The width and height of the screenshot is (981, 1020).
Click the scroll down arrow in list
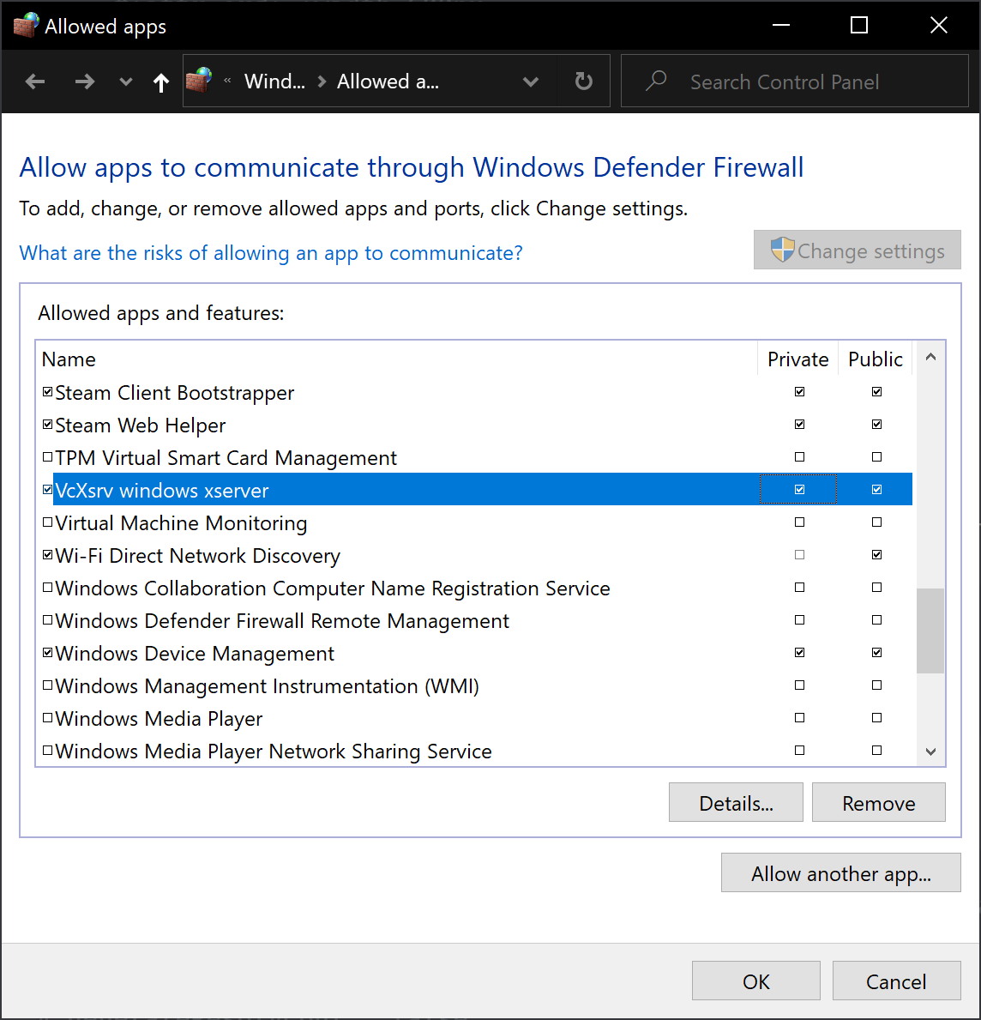pyautogui.click(x=930, y=751)
